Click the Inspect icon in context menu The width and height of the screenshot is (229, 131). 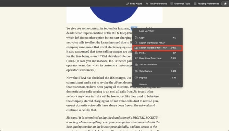136,78
